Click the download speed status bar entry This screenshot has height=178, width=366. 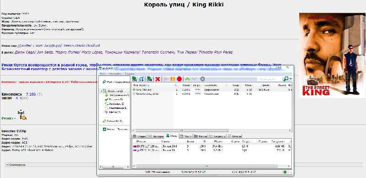tap(194, 172)
